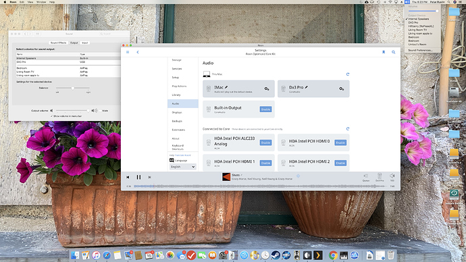Launch Google Chrome from the Dock

point(333,255)
